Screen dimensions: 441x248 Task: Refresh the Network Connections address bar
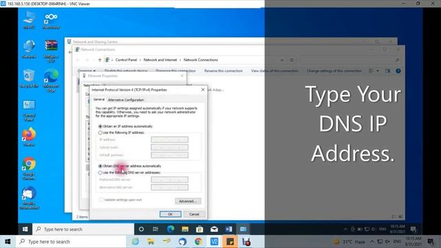click(291, 60)
